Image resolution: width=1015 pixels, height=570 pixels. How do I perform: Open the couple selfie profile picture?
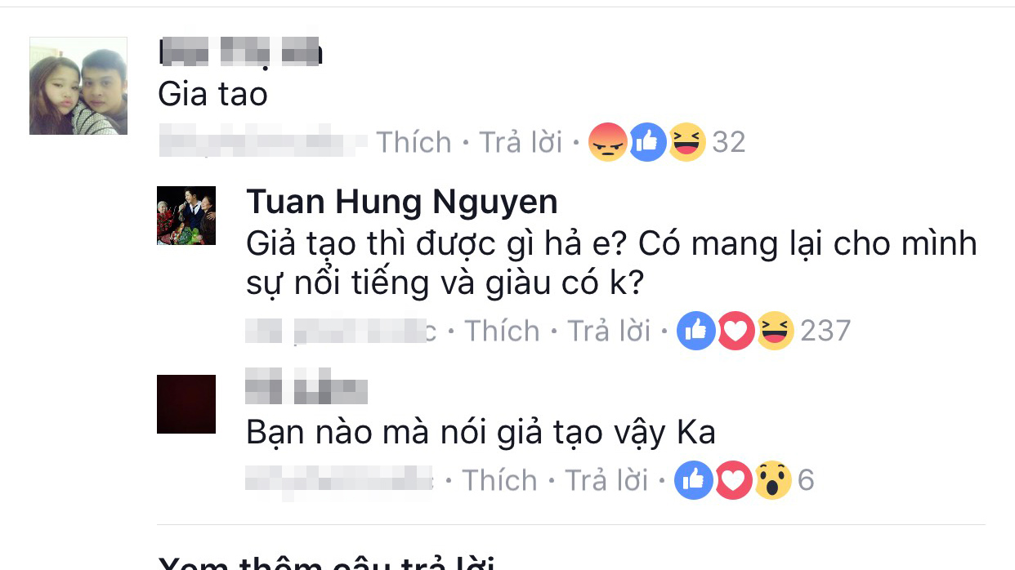click(78, 86)
